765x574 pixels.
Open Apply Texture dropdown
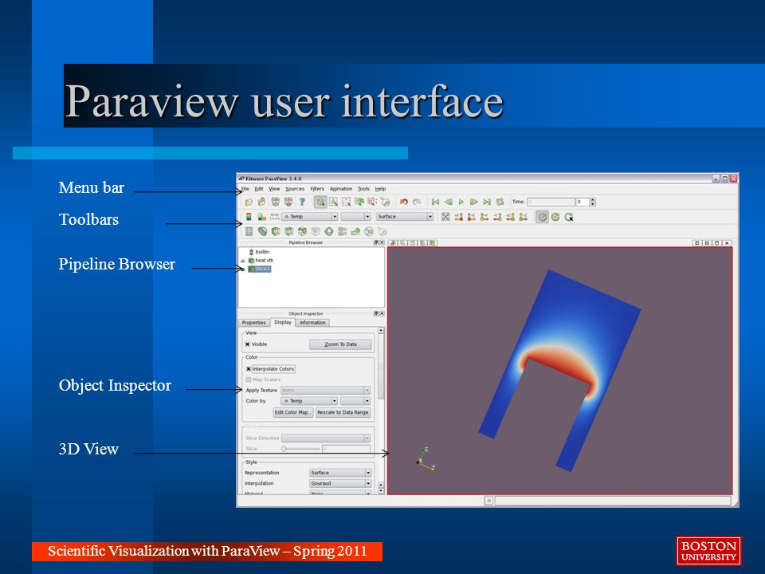[x=325, y=391]
